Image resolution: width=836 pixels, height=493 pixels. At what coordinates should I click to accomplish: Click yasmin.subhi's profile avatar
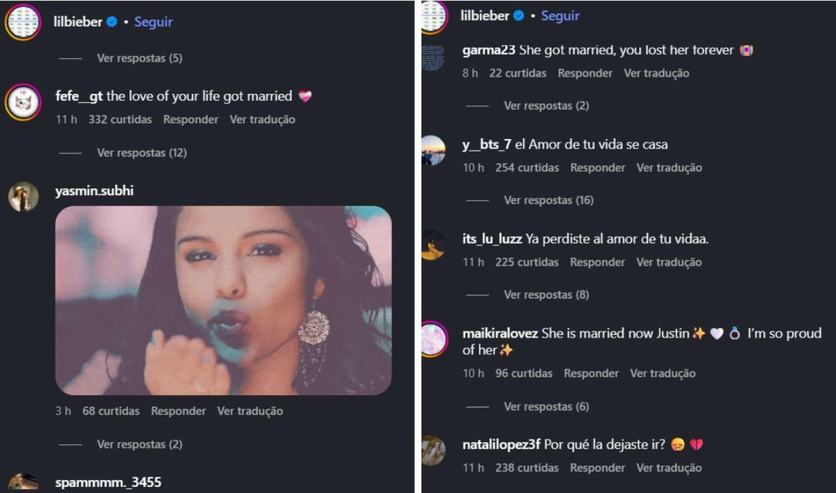tap(23, 197)
